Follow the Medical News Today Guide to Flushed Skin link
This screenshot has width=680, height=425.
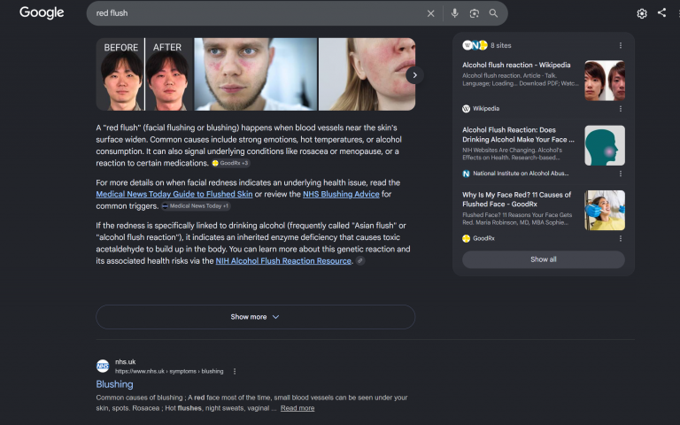174,194
